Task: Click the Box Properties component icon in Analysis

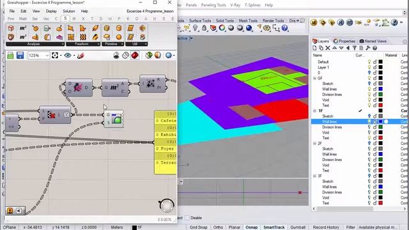Action: (x=11, y=28)
